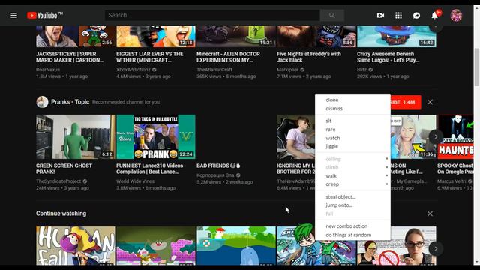Screen dimensions: 480x270
Task: Expand the 'climb' submenu
Action: (352, 167)
